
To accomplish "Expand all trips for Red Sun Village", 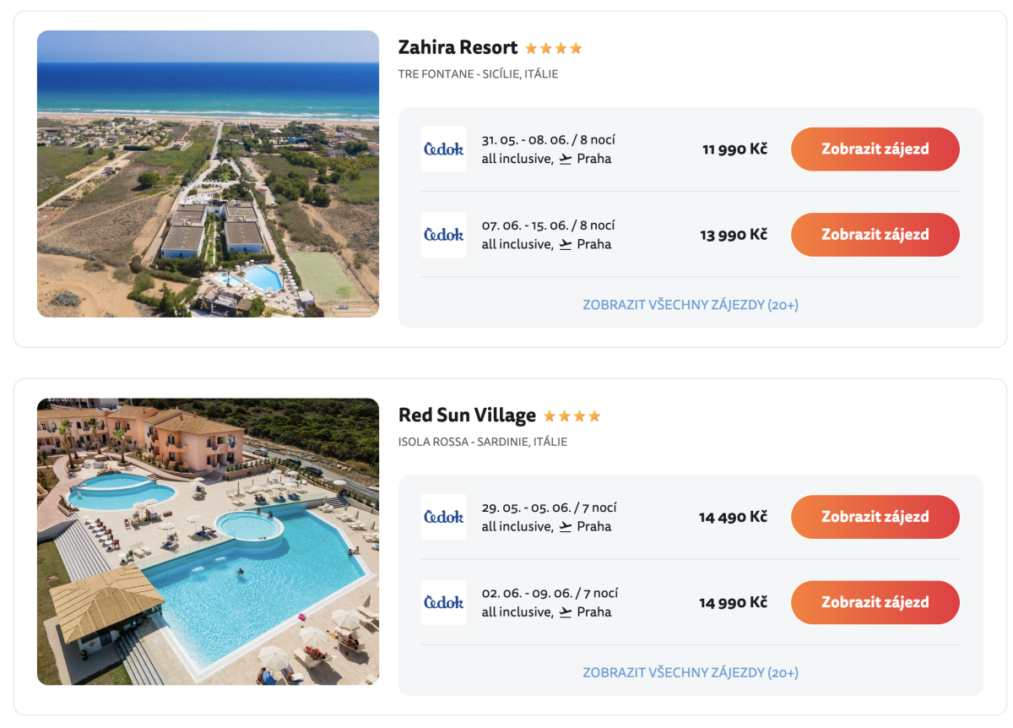I will (690, 673).
